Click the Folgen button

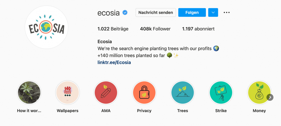(x=192, y=13)
